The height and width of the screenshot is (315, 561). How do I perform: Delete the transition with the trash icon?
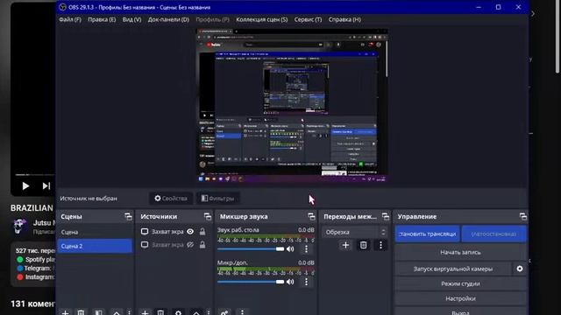click(363, 245)
